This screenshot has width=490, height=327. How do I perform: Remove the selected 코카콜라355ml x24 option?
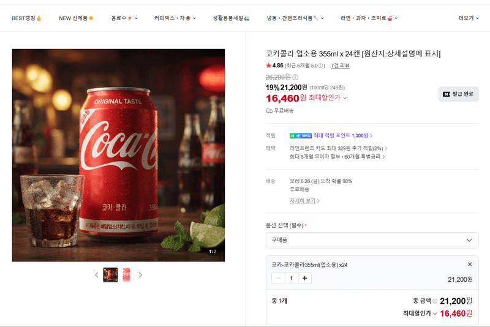pos(470,264)
